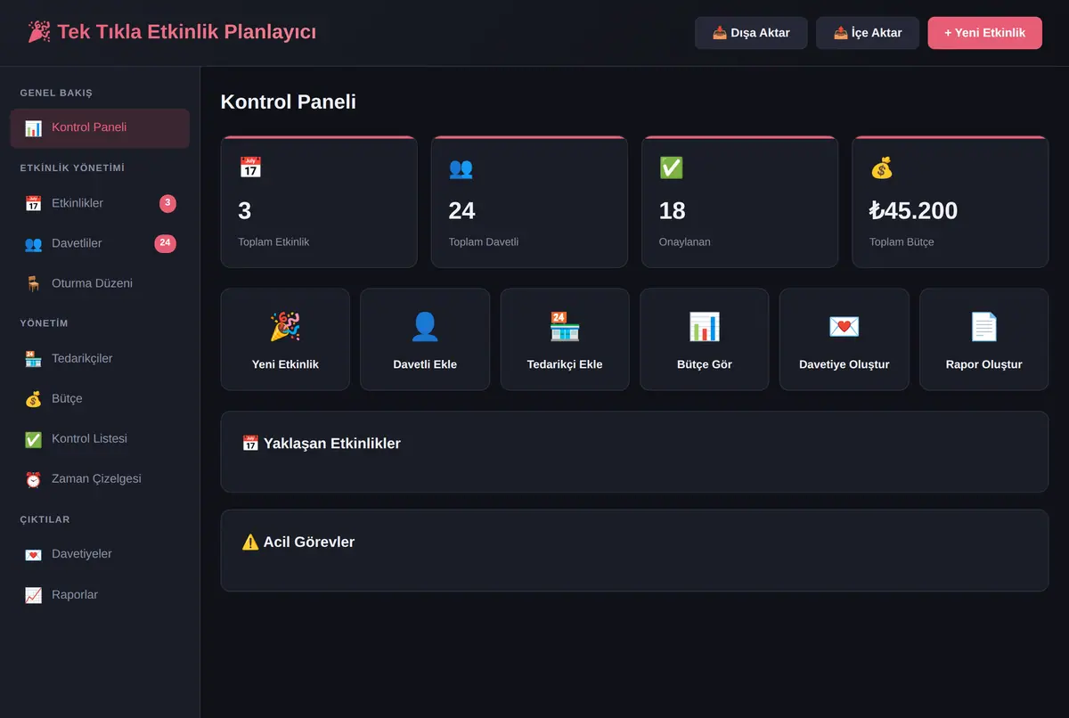The image size is (1069, 718).
Task: Open the Kontrol Listesi page
Action: [x=100, y=439]
